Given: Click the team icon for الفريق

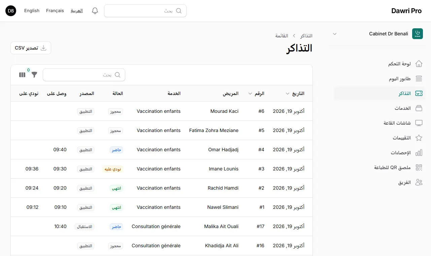Looking at the screenshot, I should 419,182.
